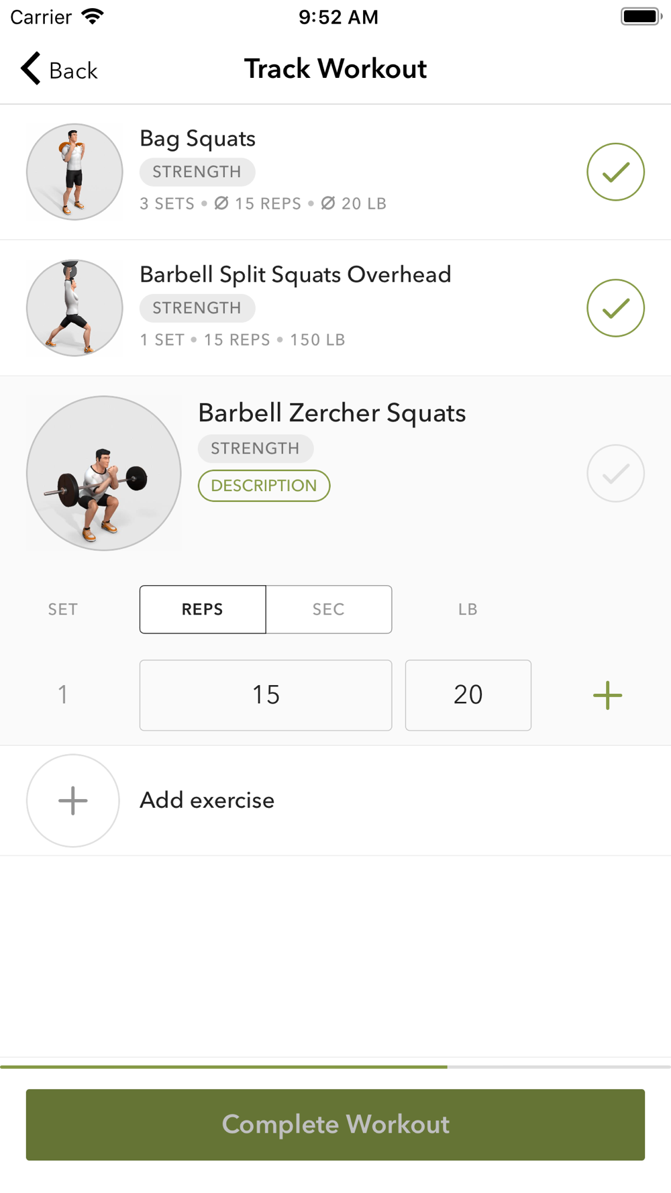
Task: Edit the reps field showing 15
Action: point(266,695)
